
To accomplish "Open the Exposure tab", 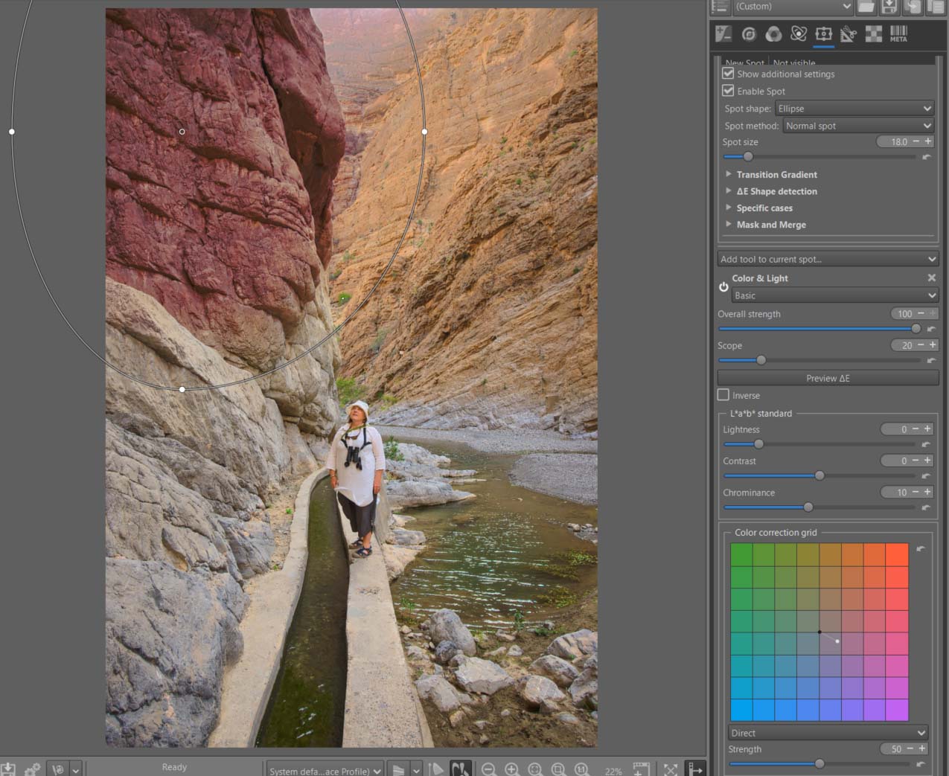I will pos(723,33).
